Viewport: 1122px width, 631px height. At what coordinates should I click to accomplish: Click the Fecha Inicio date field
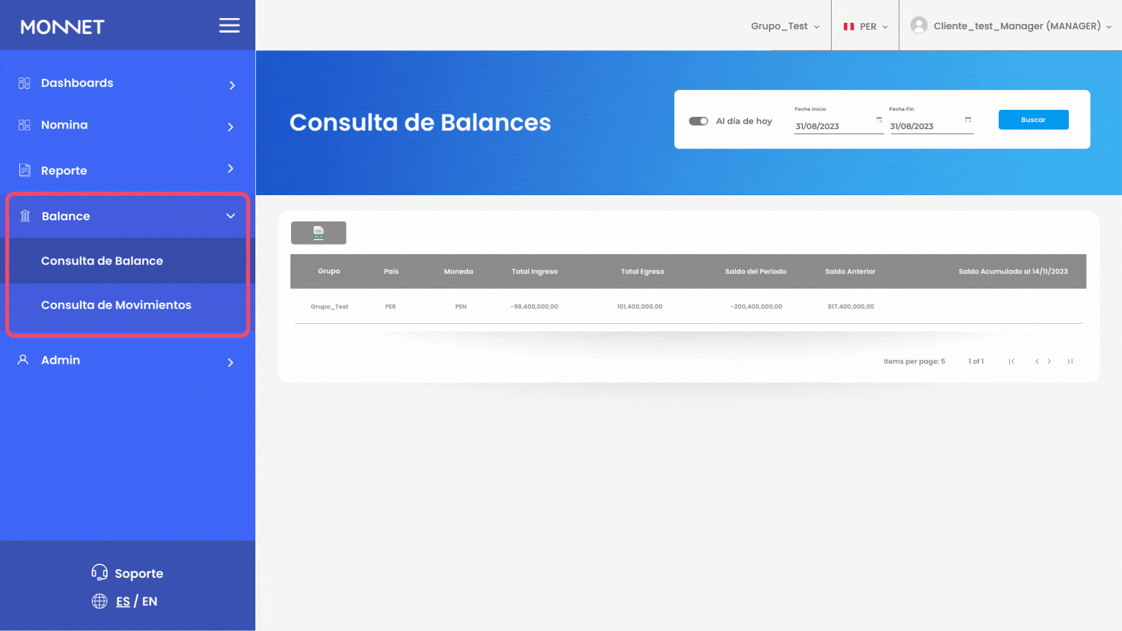click(833, 126)
